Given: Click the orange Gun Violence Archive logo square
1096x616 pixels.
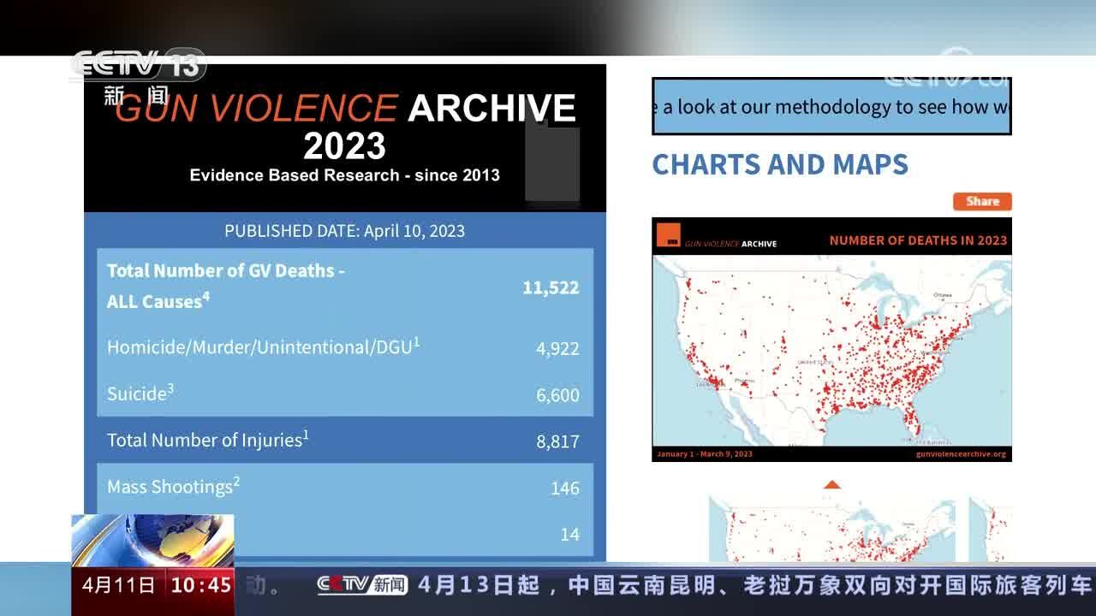Looking at the screenshot, I should [x=669, y=235].
